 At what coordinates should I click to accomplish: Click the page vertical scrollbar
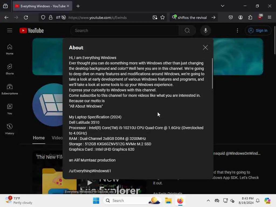coord(275,40)
